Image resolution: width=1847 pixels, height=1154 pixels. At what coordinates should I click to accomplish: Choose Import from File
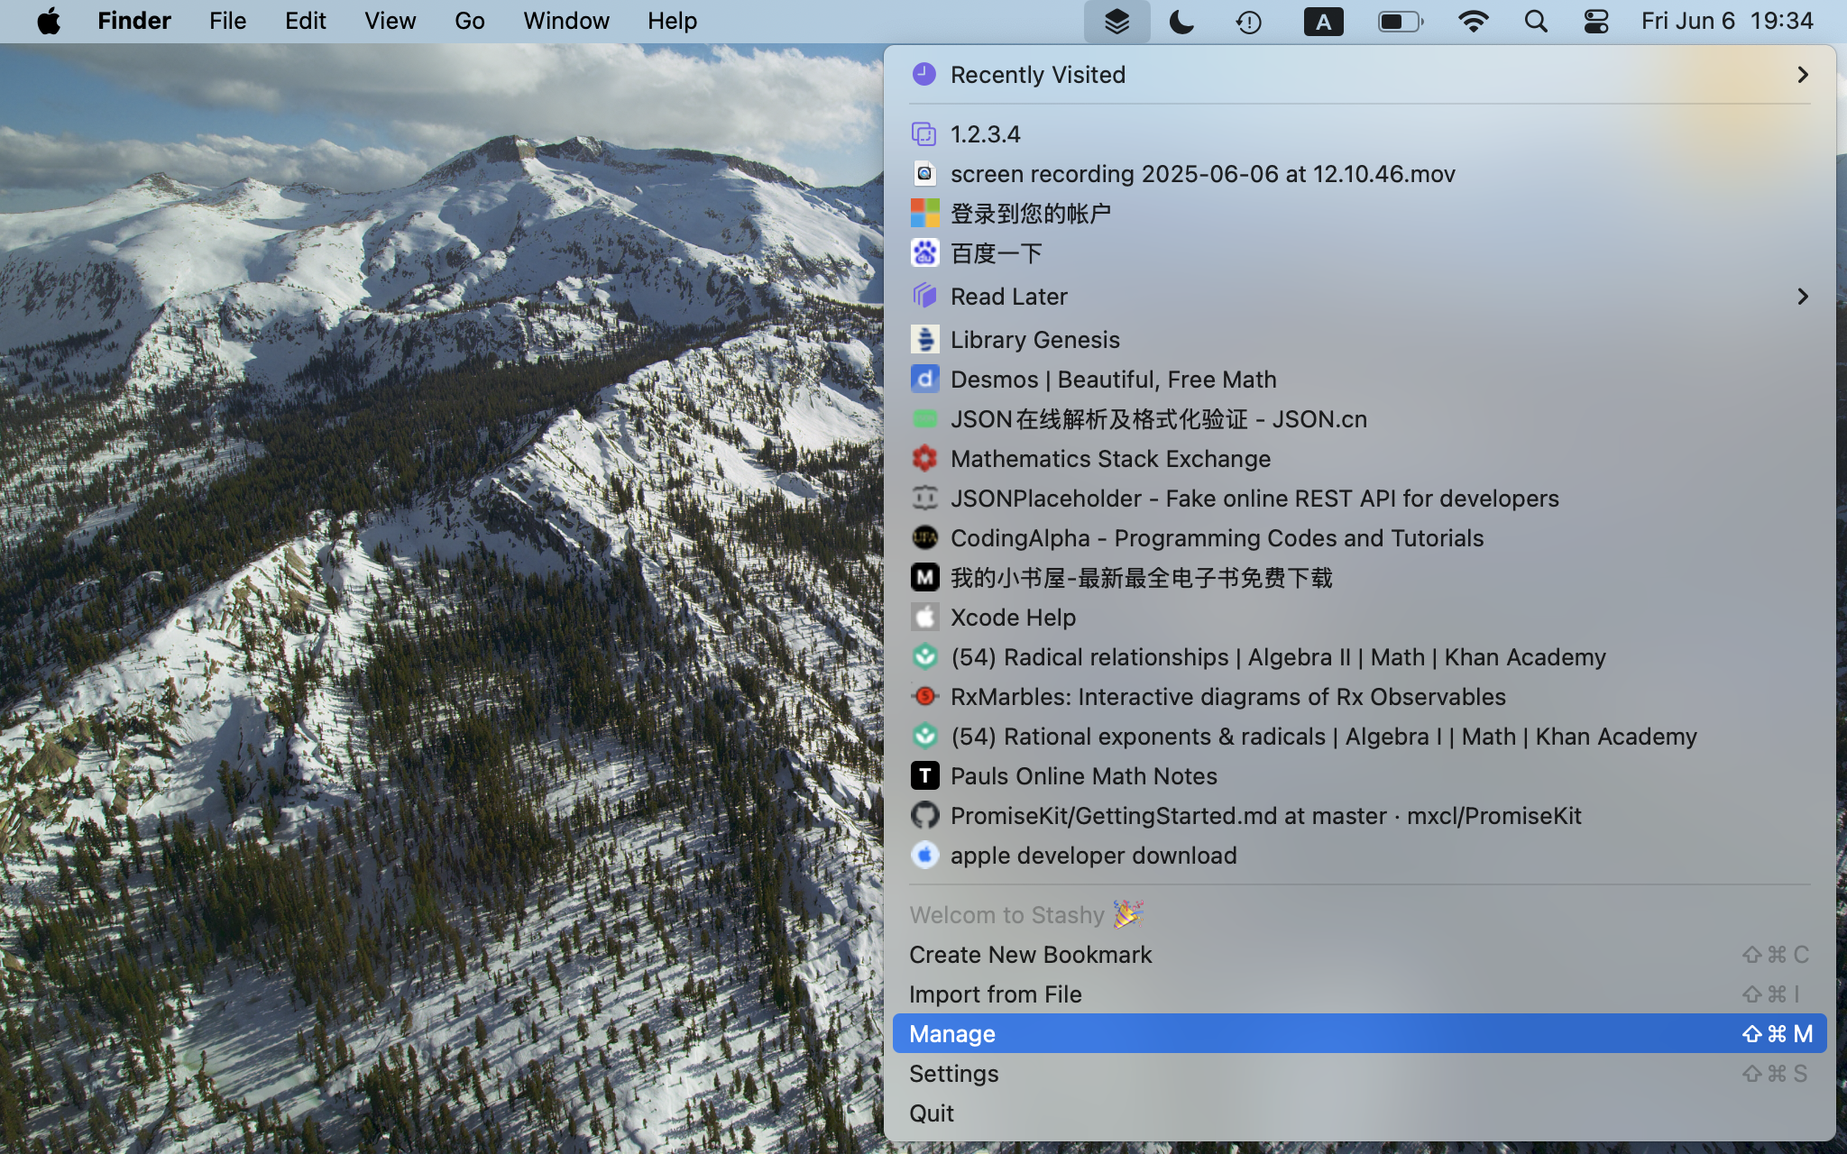(x=1359, y=994)
